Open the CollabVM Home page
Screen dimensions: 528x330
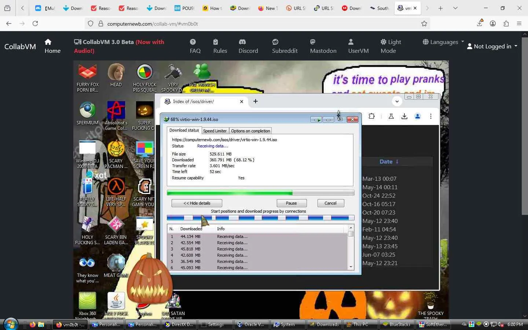52,46
